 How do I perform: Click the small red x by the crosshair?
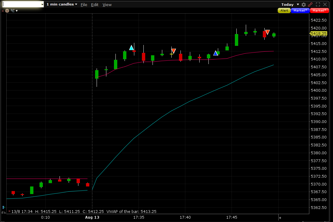pyautogui.click(x=3, y=11)
